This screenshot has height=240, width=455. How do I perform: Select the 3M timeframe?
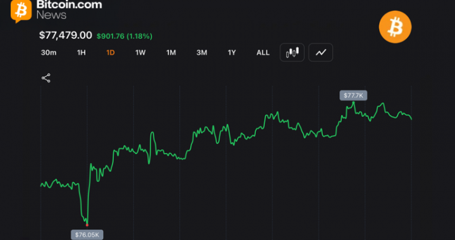[202, 53]
